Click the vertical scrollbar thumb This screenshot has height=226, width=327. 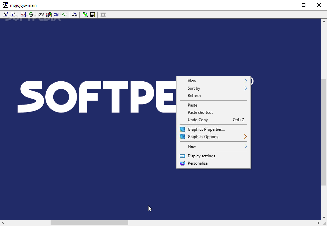click(x=324, y=132)
